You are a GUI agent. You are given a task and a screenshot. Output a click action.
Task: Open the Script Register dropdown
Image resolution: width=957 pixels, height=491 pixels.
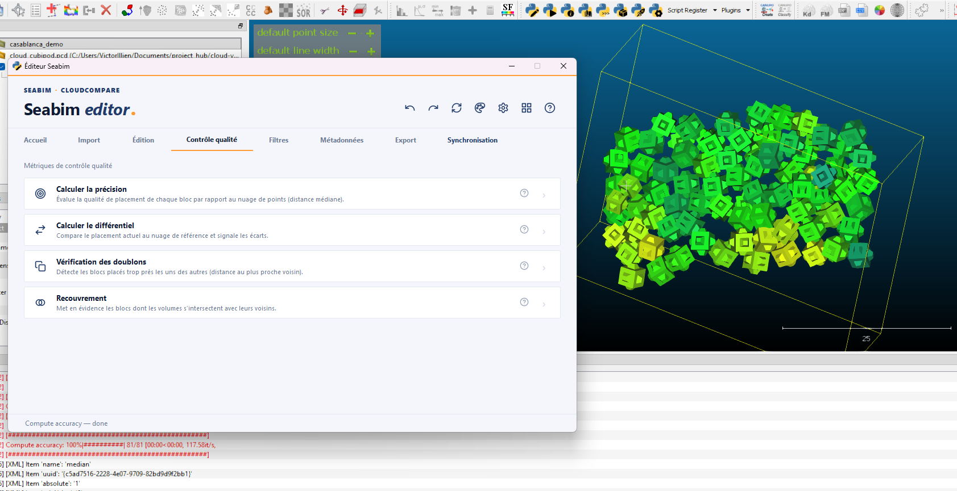tap(692, 10)
